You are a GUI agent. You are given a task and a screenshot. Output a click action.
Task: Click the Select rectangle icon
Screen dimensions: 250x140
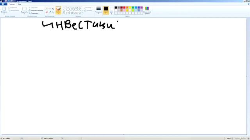[24, 9]
